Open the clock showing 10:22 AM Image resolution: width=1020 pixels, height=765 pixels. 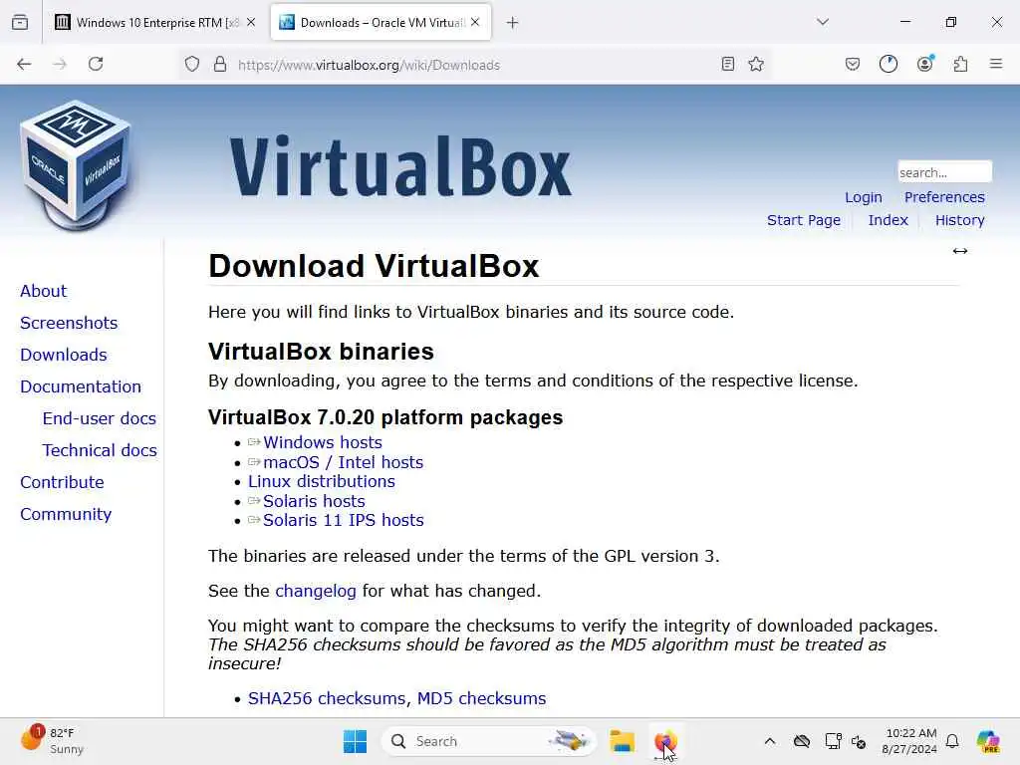coord(909,741)
